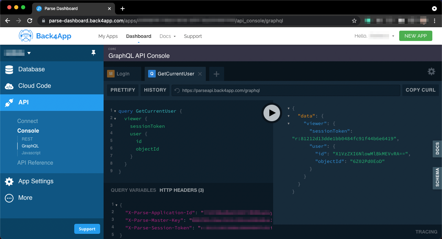Image resolution: width=442 pixels, height=239 pixels.
Task: Select Console under API
Action: [28, 131]
